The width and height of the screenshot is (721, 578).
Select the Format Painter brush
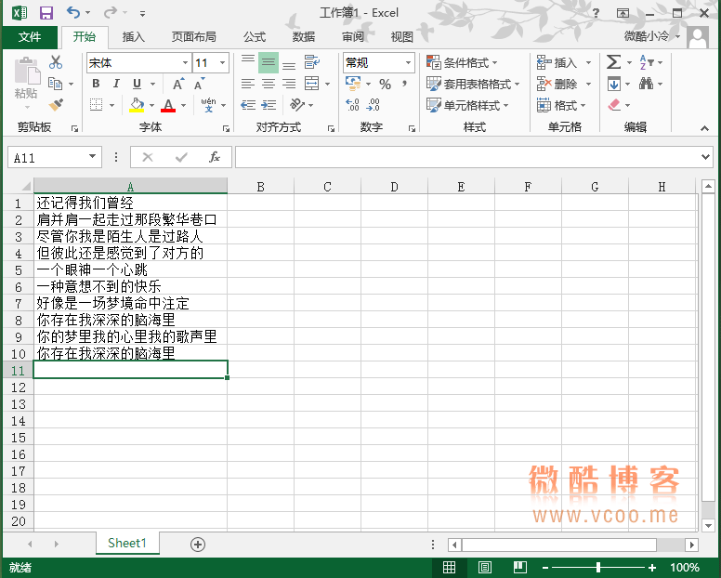[56, 105]
